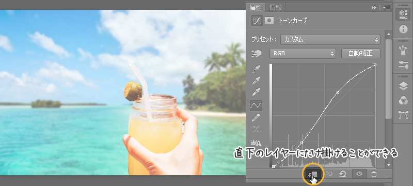The image size is (413, 186).
Task: Open the RGB channel dropdown
Action: (x=303, y=54)
